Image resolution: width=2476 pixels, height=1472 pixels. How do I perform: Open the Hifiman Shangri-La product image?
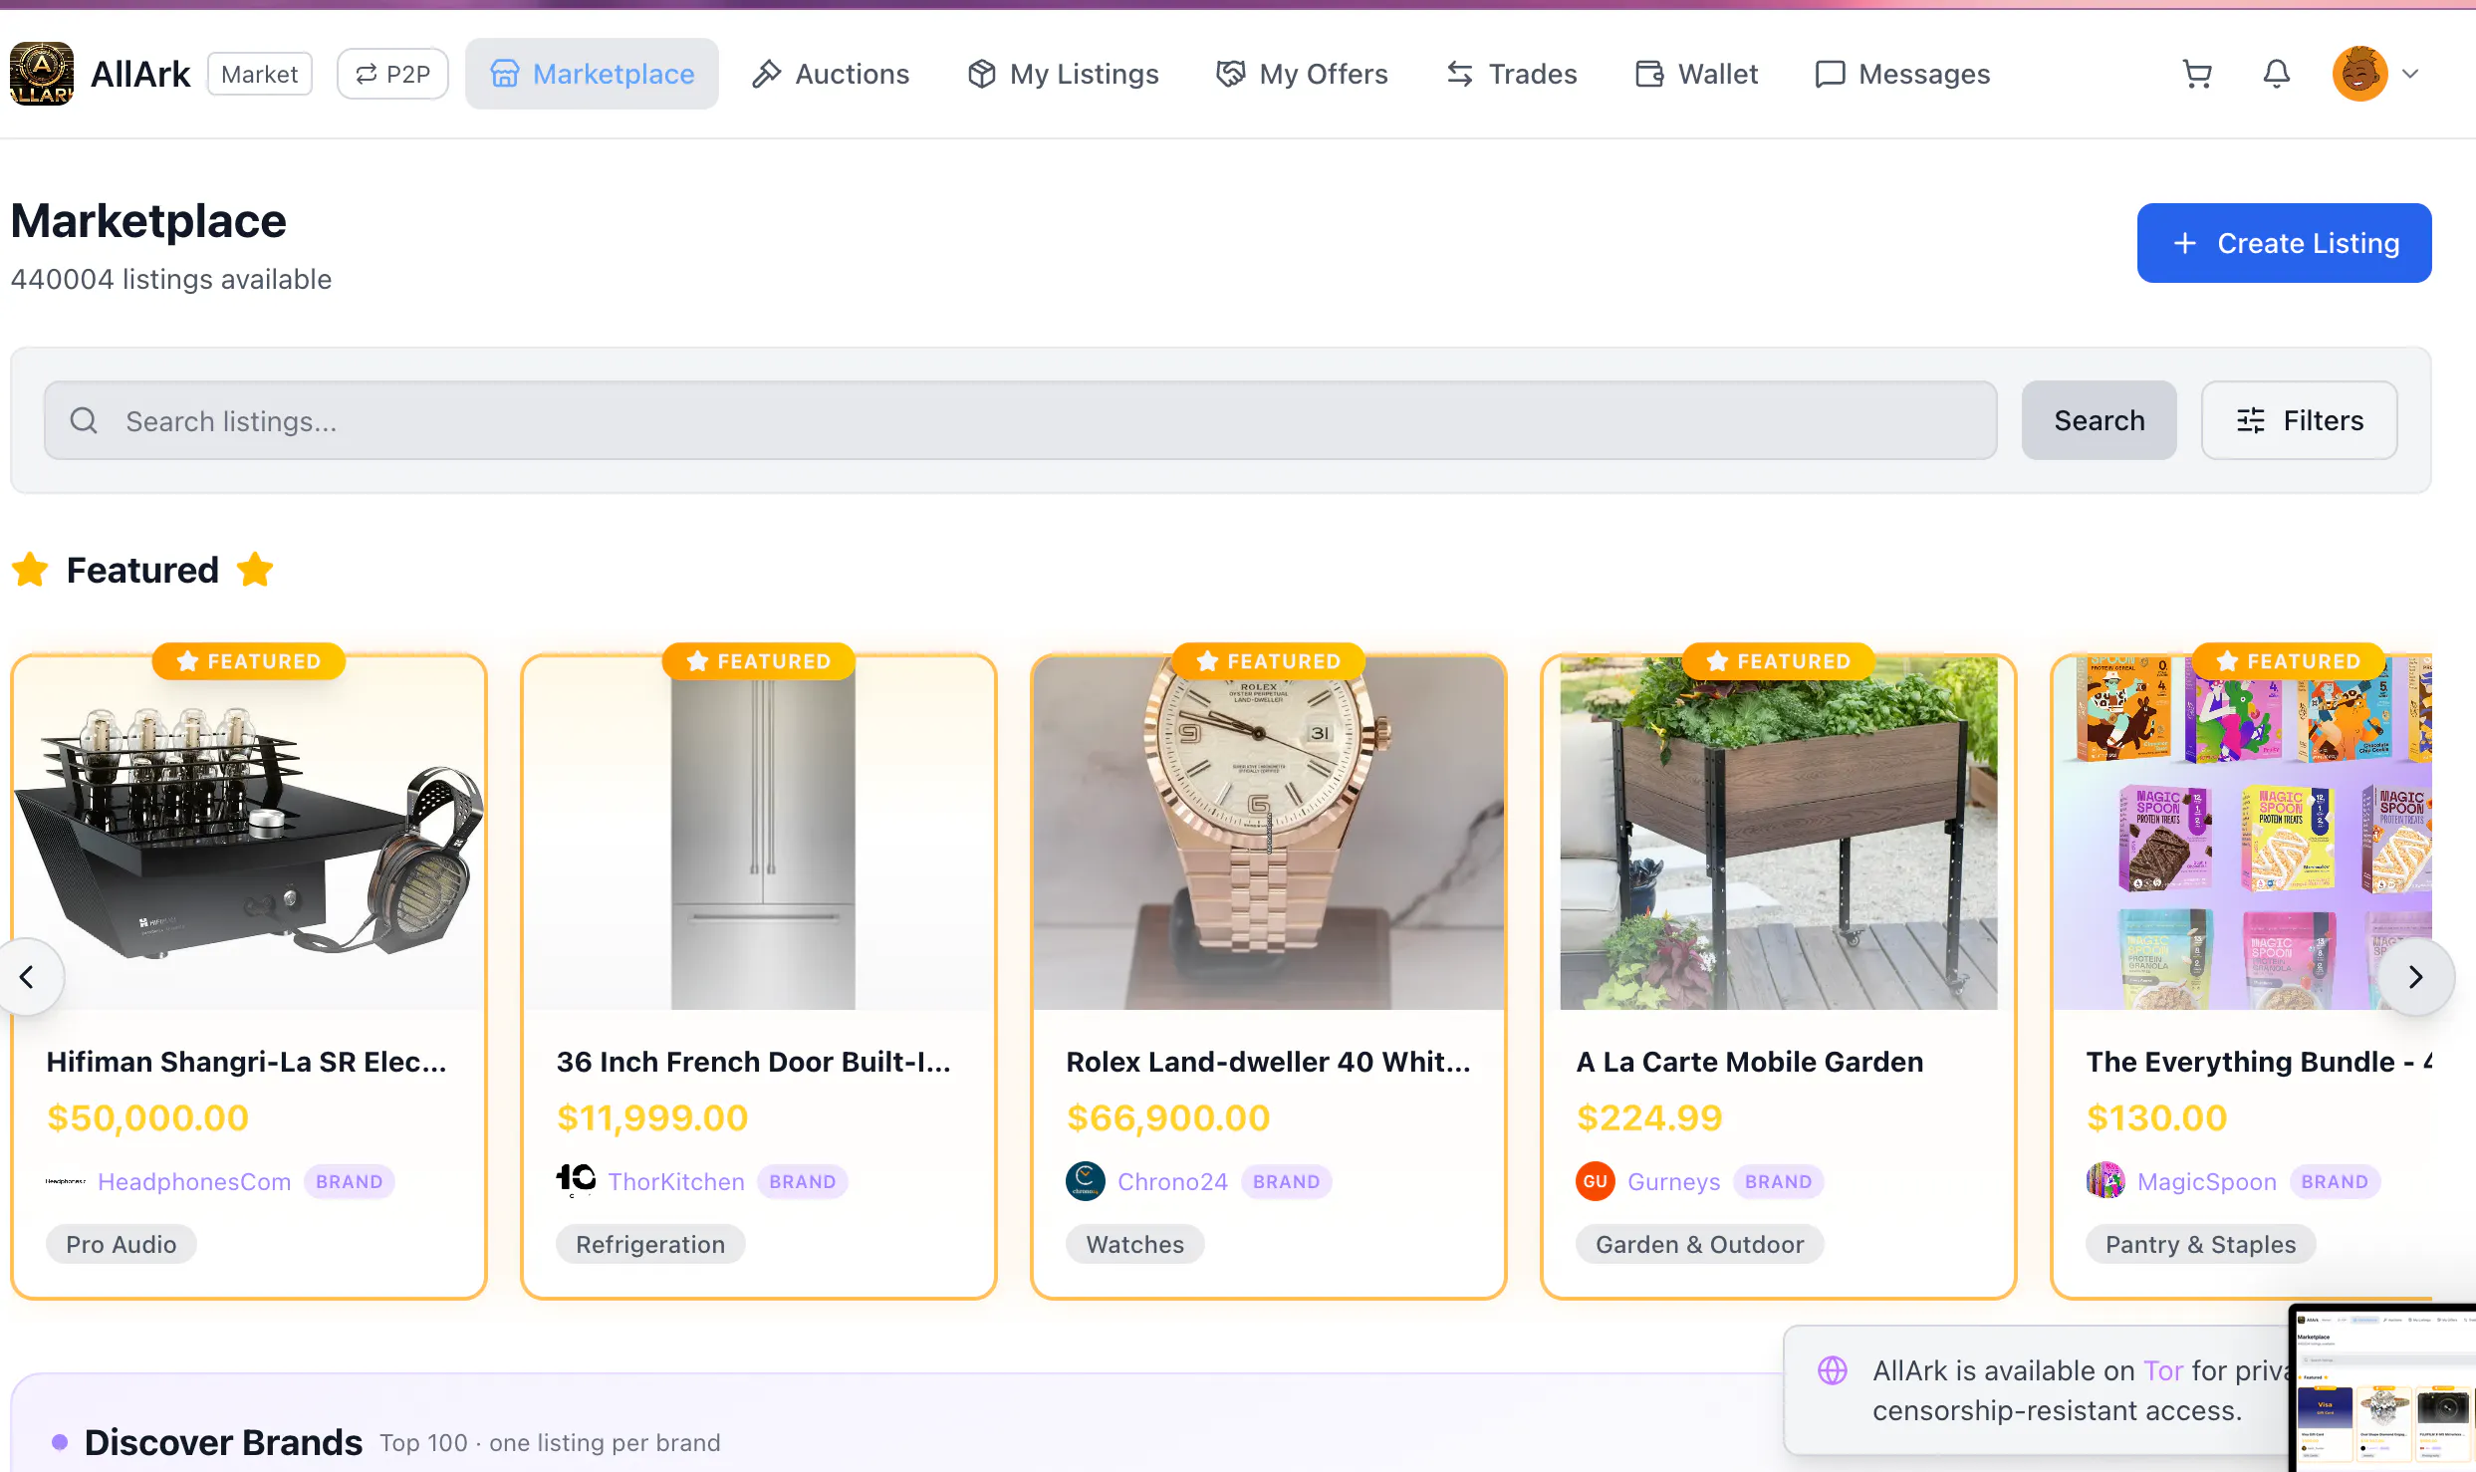click(249, 833)
